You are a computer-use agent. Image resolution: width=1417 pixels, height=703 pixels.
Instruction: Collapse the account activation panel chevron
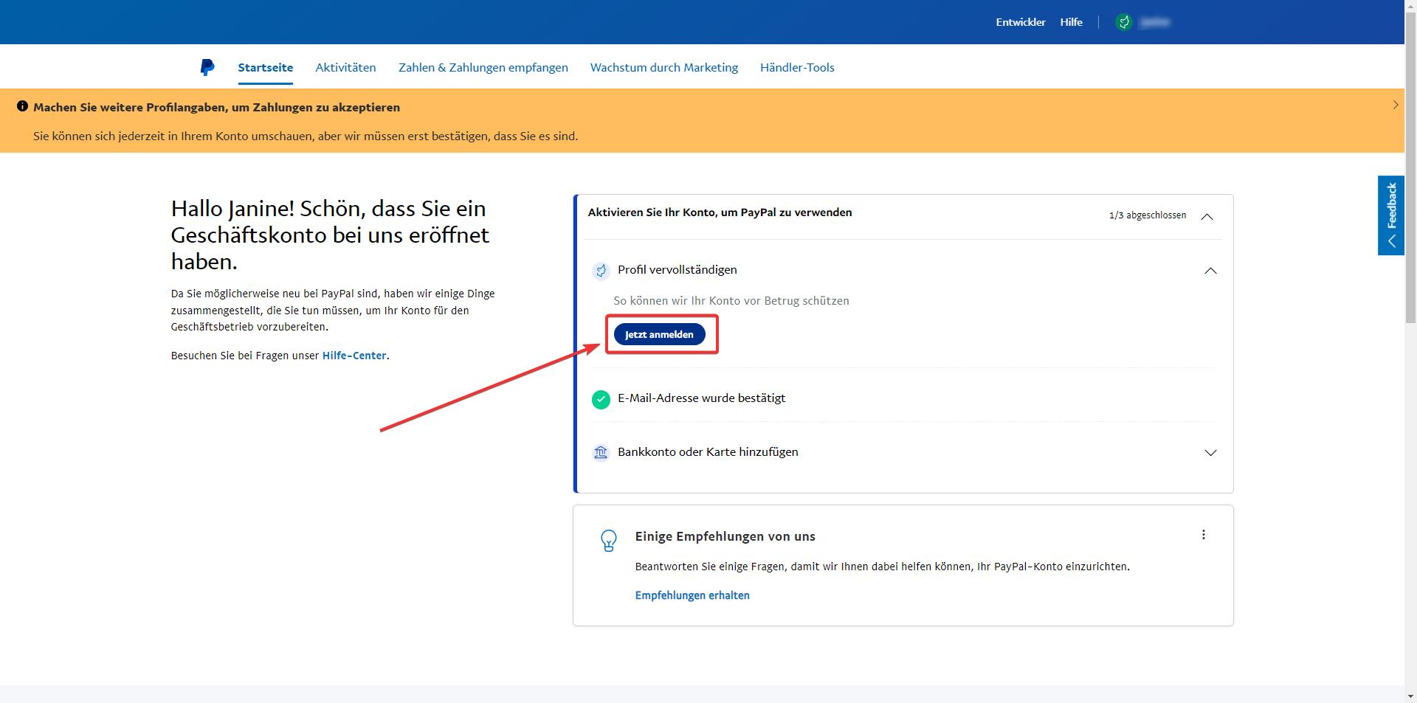click(1207, 216)
